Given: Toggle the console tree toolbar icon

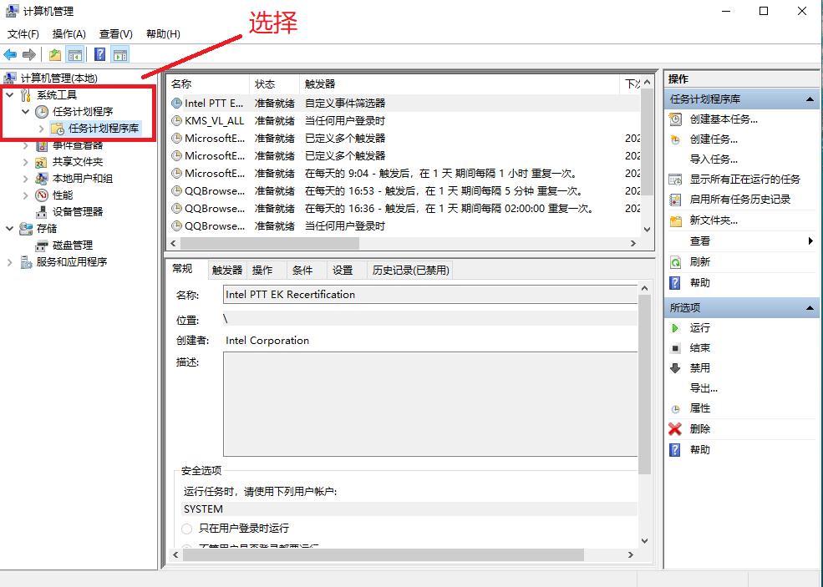Looking at the screenshot, I should (74, 53).
